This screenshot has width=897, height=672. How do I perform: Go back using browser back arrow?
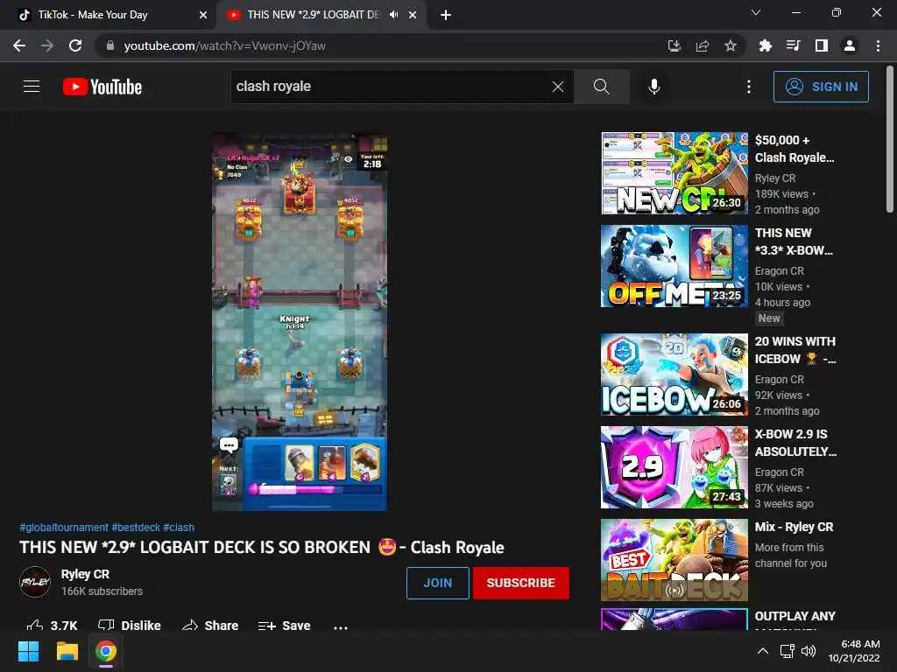[x=19, y=45]
